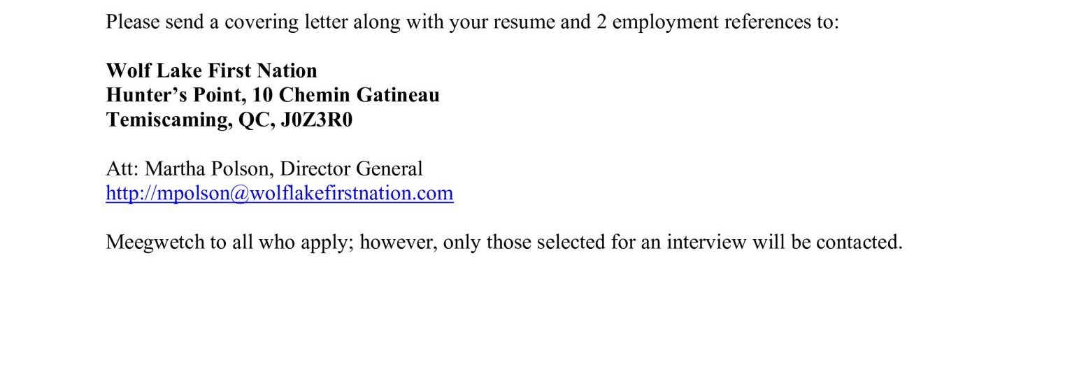
Task: Click the 'Att: Martha Polson, Director General' line
Action: (264, 168)
